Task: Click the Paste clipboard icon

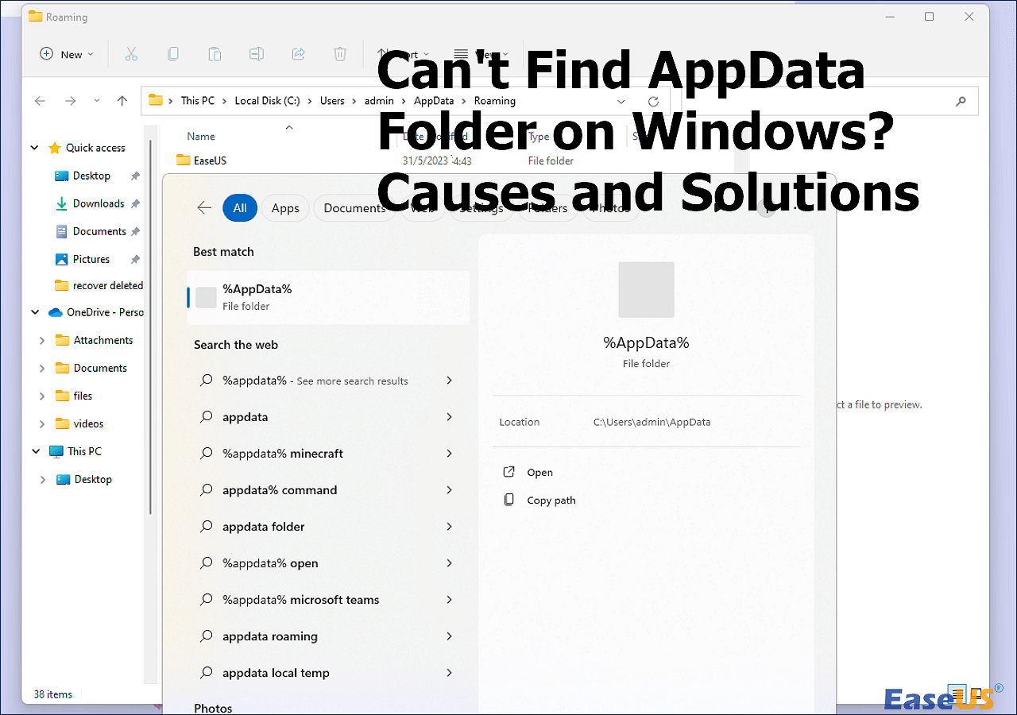Action: pyautogui.click(x=215, y=54)
